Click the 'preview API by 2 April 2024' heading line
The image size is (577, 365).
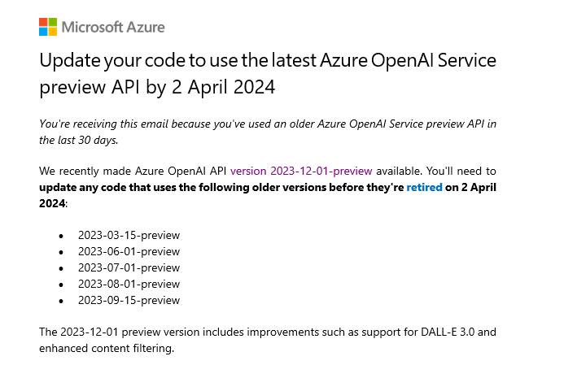pos(157,88)
